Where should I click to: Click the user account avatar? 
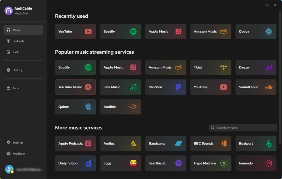coord(9,169)
